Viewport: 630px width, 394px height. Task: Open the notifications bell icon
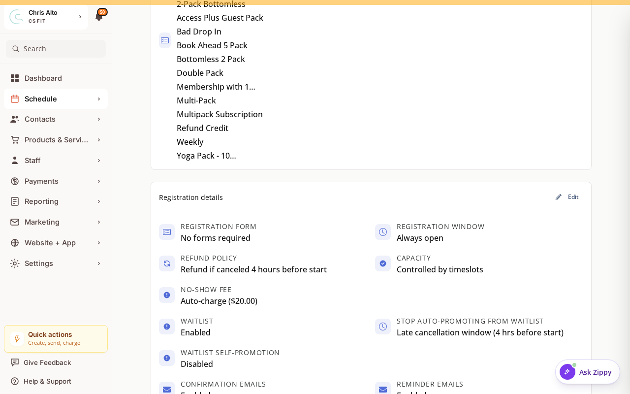[x=99, y=17]
